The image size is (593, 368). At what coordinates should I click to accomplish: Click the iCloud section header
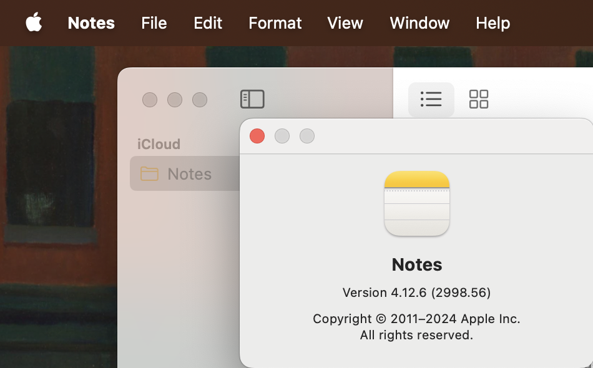pos(159,144)
